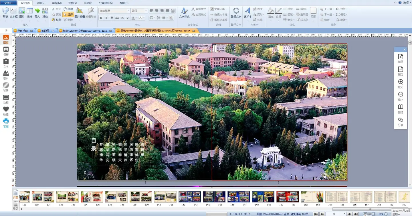The width and height of the screenshot is (412, 216).
Task: Switch to the 使用手册 document tab
Action: click(x=22, y=31)
